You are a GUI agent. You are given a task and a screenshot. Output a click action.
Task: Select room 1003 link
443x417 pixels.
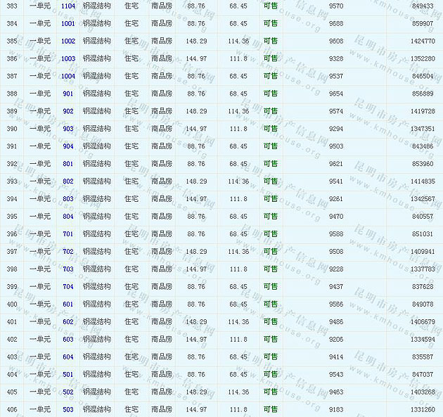click(68, 58)
